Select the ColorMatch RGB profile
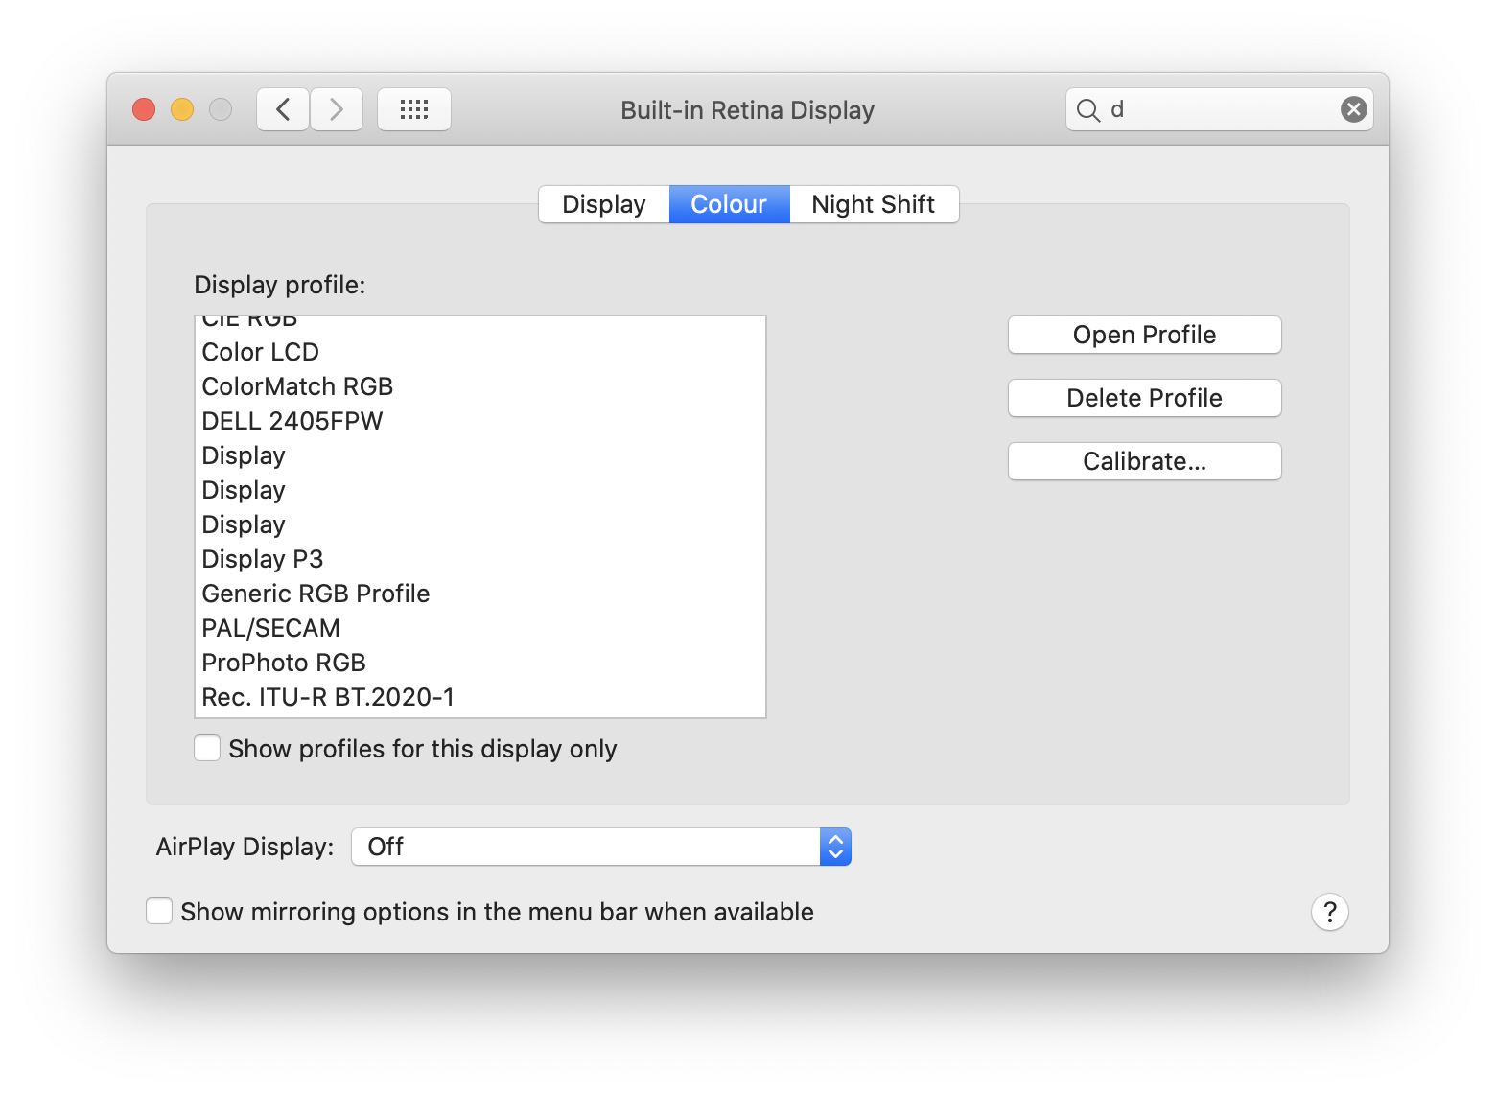 tap(480, 386)
